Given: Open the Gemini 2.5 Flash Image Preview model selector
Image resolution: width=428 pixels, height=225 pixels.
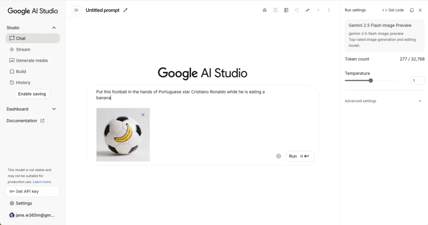Looking at the screenshot, I should [384, 35].
